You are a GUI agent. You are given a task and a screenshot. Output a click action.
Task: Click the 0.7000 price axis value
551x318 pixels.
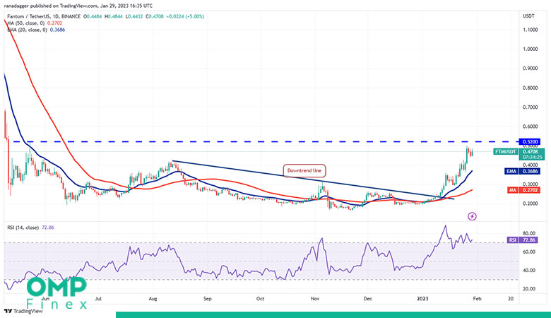click(531, 107)
